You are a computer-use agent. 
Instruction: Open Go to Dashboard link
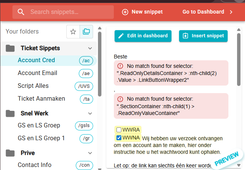207,12
